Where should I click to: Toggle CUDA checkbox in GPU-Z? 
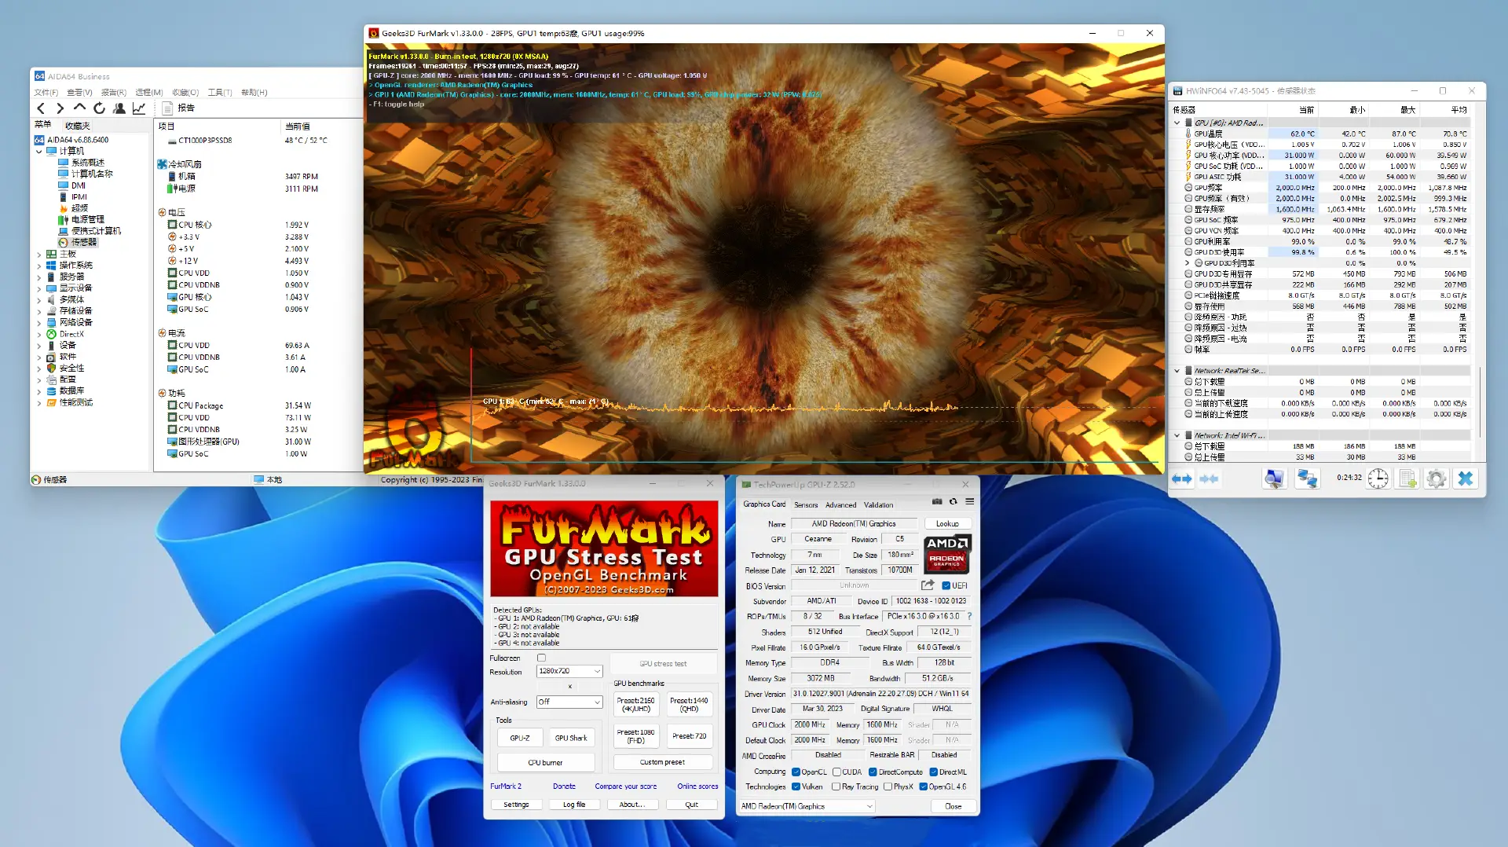836,772
